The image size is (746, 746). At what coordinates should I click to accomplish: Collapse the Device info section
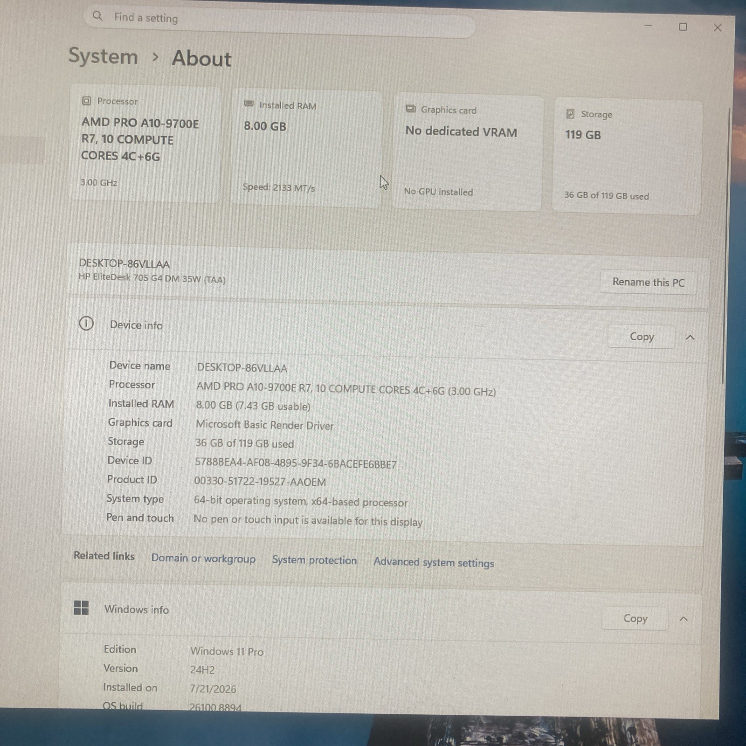[690, 337]
